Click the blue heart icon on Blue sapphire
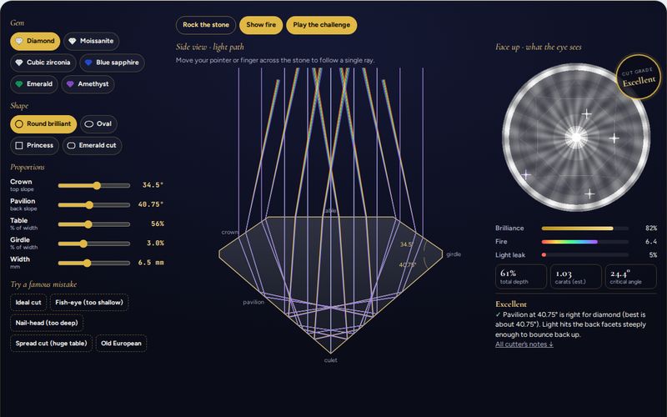The height and width of the screenshot is (417, 667). 88,63
